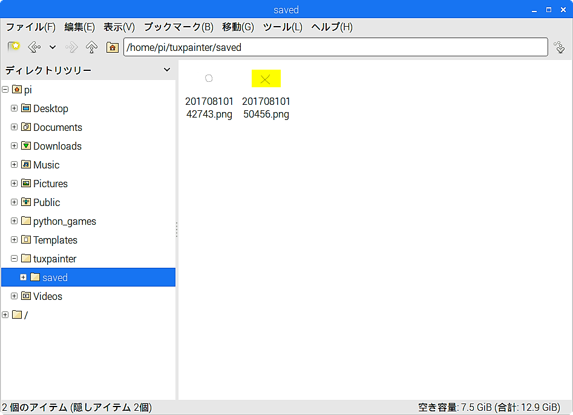Collapse the pi home tree node
Screen dimensions: 573x415
5,89
